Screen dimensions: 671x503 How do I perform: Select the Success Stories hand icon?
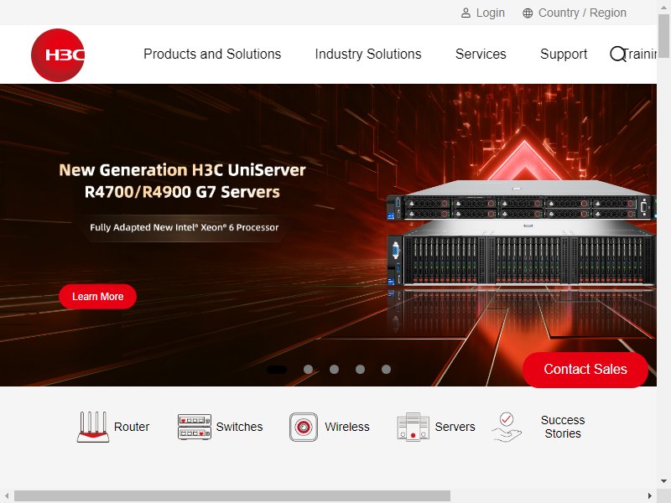point(507,427)
